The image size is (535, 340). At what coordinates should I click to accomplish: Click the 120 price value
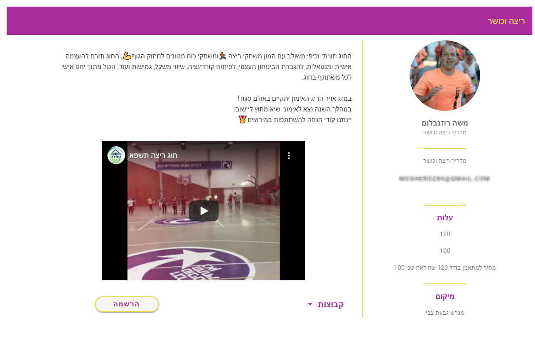point(444,234)
